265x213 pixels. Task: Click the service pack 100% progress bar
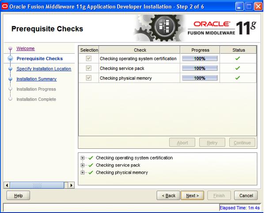pyautogui.click(x=200, y=68)
